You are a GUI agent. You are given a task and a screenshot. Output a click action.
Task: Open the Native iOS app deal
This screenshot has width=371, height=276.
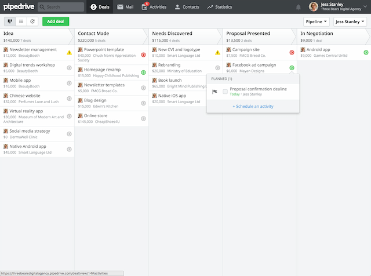click(x=172, y=96)
